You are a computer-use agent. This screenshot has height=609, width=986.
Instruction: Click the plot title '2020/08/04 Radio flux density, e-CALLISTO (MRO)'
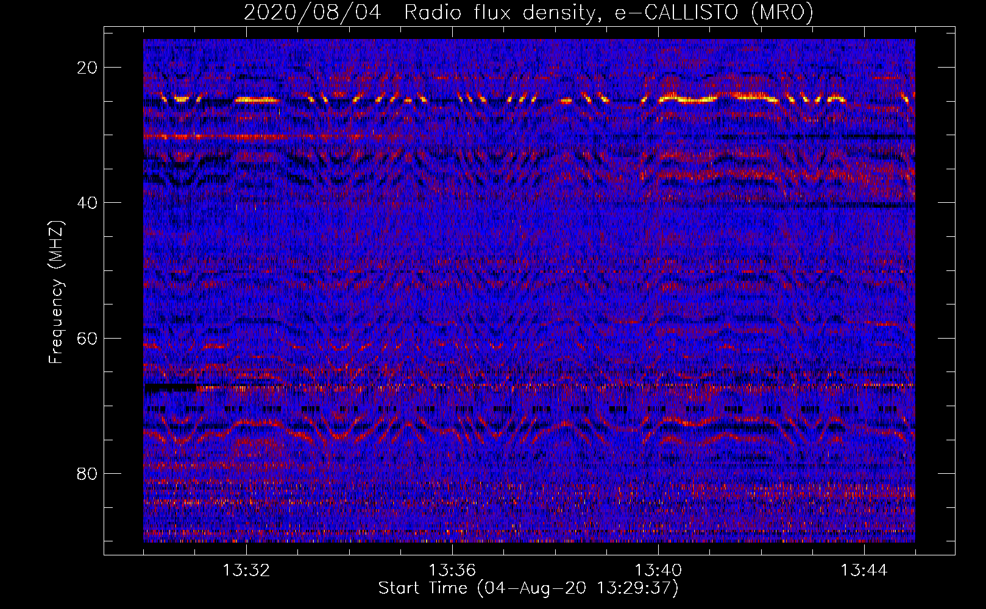click(528, 12)
